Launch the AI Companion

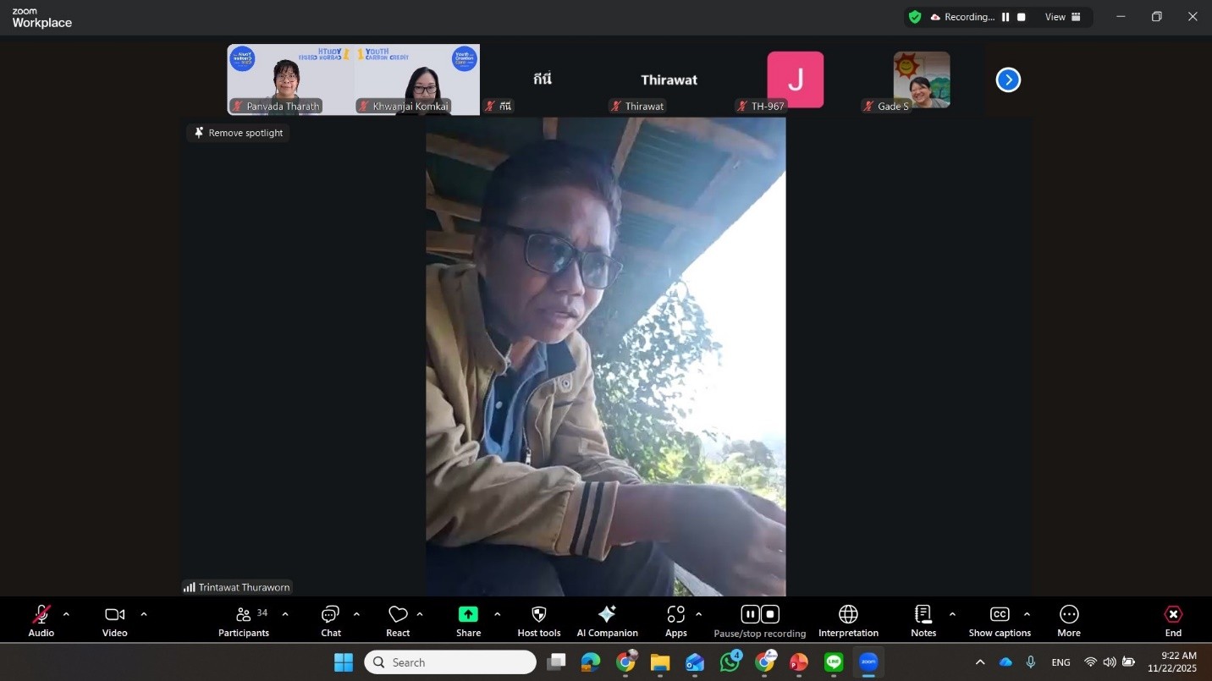[x=607, y=620]
